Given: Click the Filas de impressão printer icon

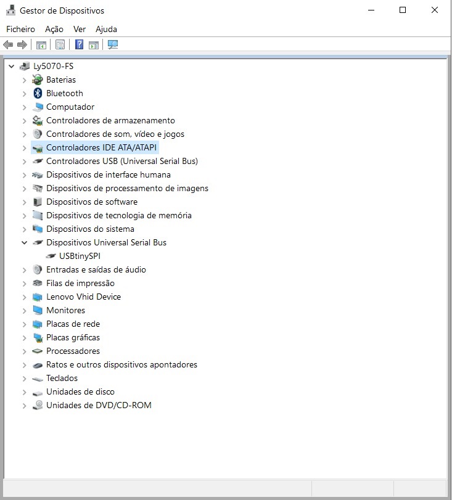Looking at the screenshot, I should click(x=38, y=283).
